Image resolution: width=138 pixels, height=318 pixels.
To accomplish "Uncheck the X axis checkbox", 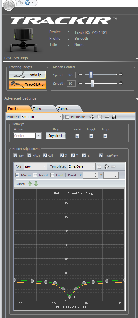I will tap(62, 156).
